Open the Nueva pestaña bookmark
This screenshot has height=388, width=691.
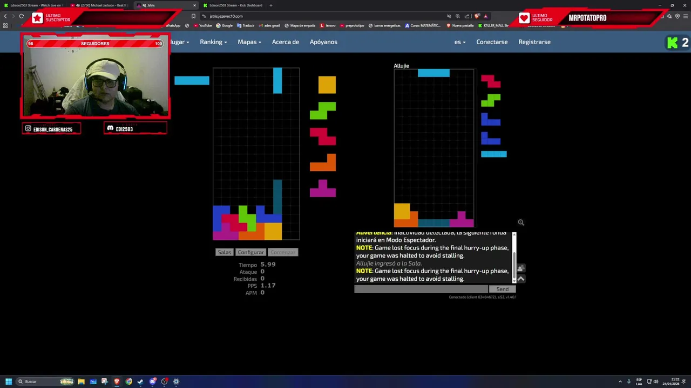point(460,25)
